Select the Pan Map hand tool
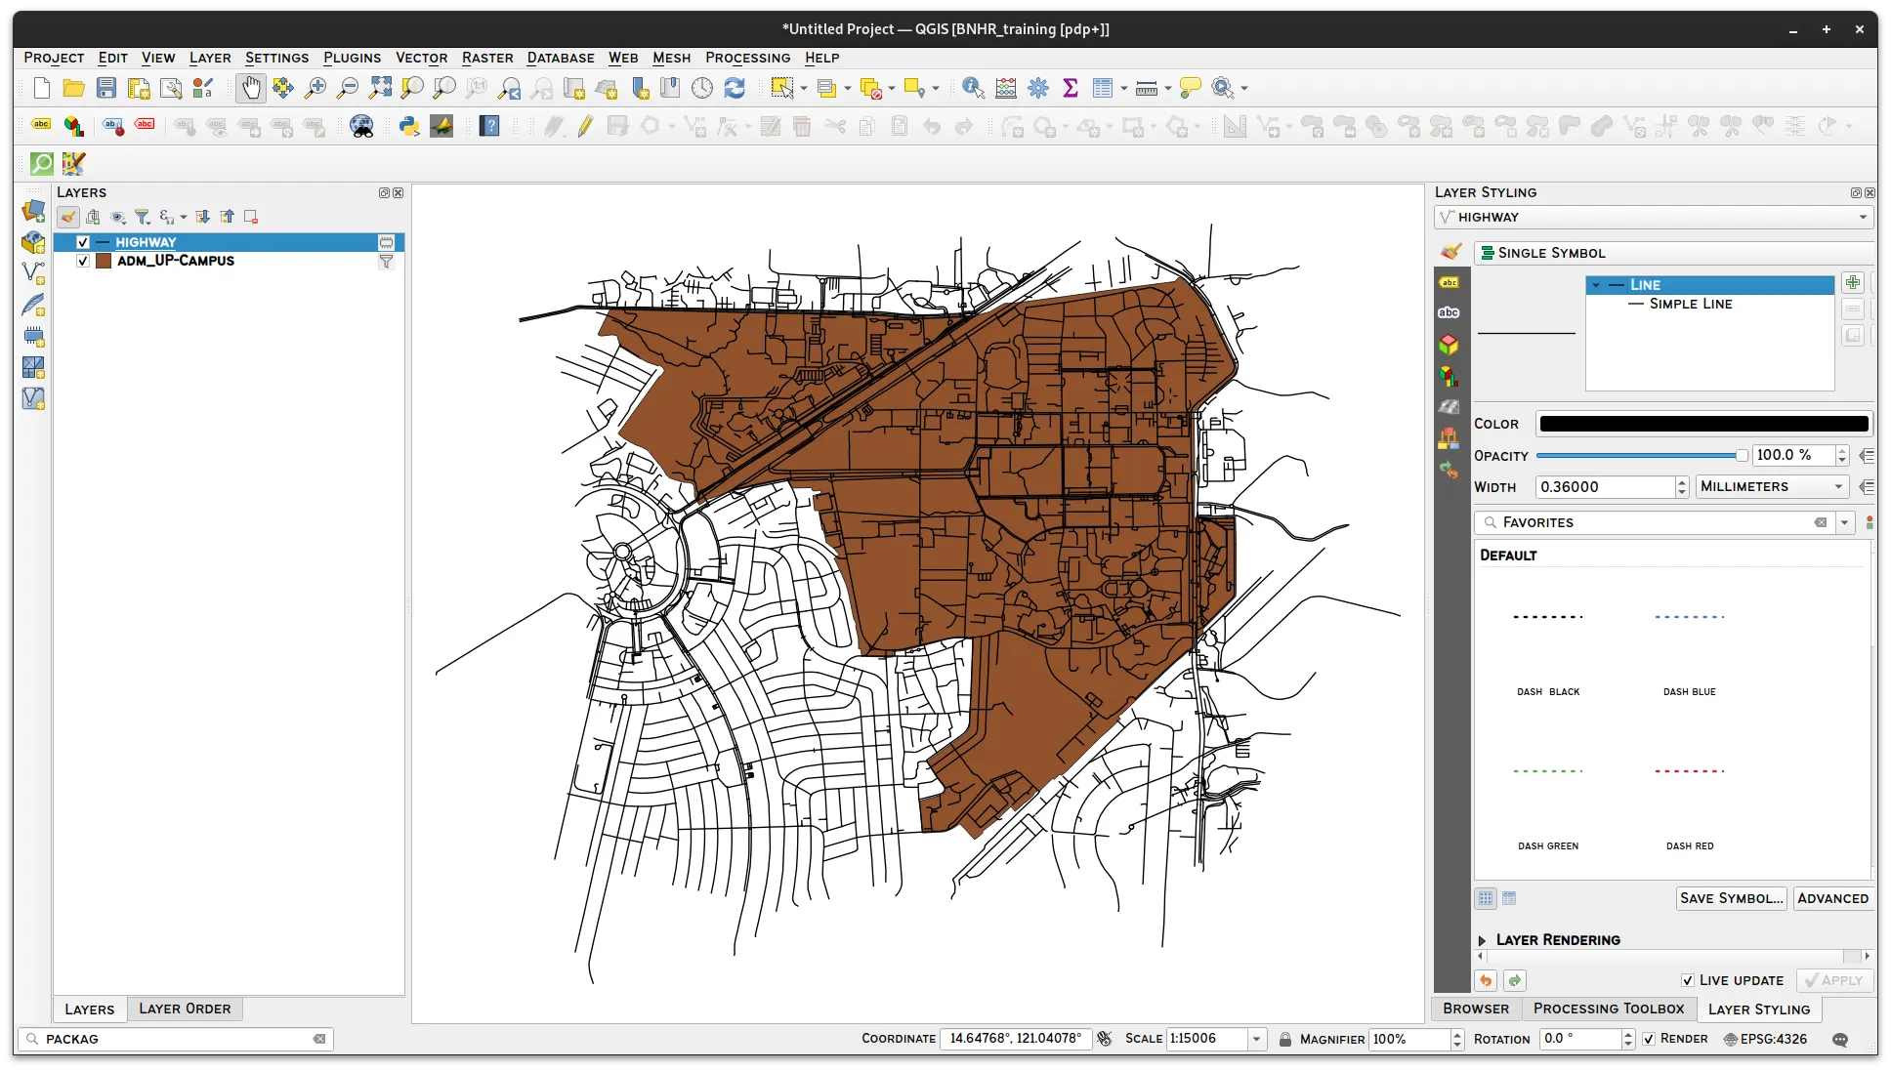1891x1071 pixels. pyautogui.click(x=251, y=89)
